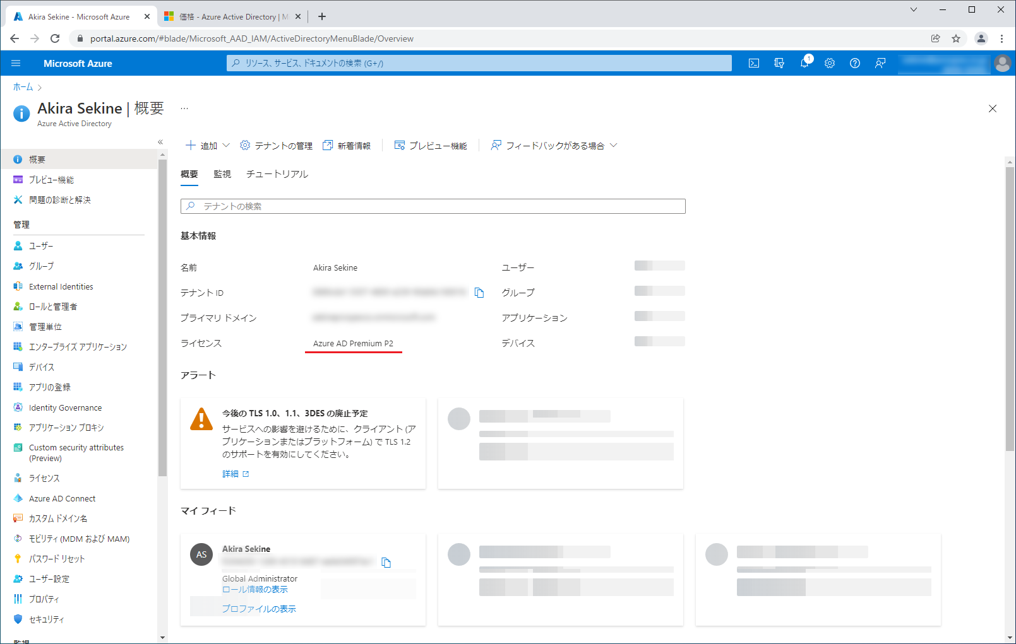1016x644 pixels.
Task: Open Cloud Shell from the top bar
Action: coord(754,63)
